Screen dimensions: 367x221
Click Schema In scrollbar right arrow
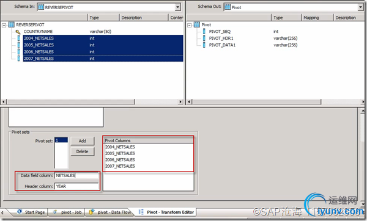(x=180, y=102)
